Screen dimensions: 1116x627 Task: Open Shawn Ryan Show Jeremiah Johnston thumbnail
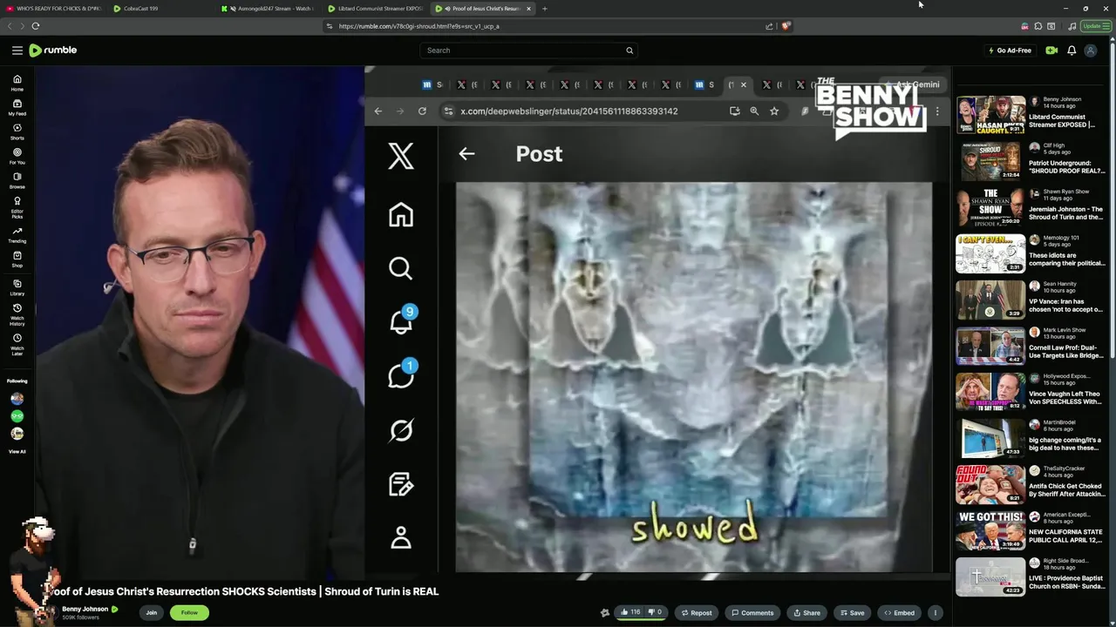(990, 206)
